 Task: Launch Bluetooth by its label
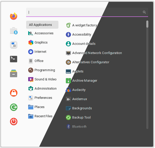[79, 127]
